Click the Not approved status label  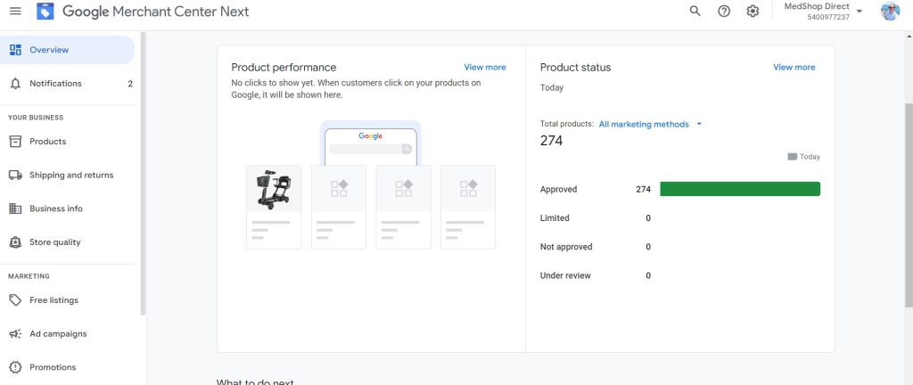(x=566, y=247)
